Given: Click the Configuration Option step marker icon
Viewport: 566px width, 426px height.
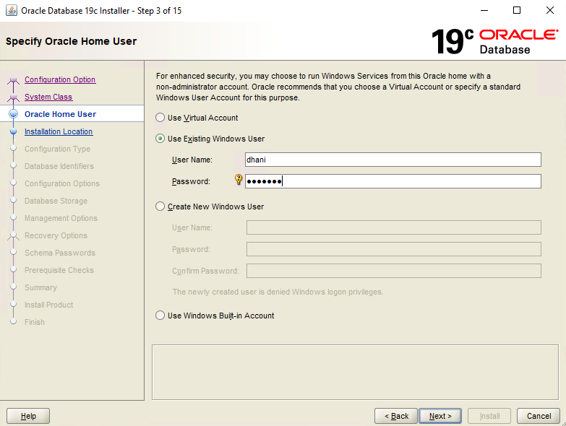Looking at the screenshot, I should click(x=13, y=79).
